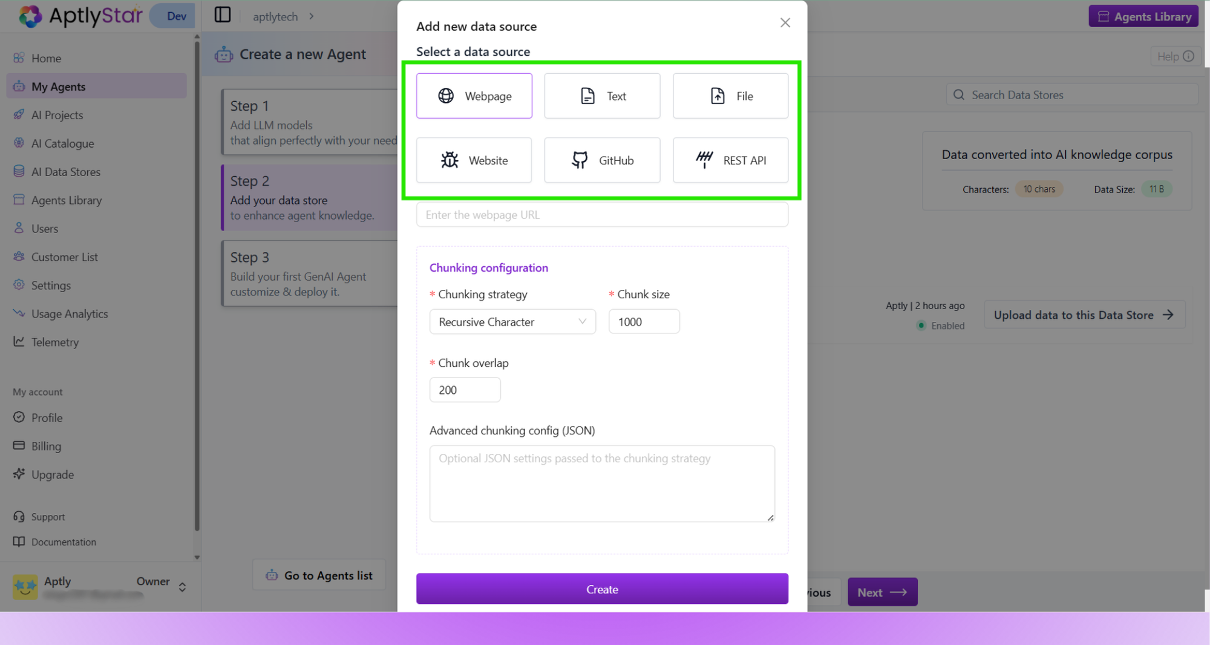Pick the Website data source option
1210x645 pixels.
tap(474, 160)
